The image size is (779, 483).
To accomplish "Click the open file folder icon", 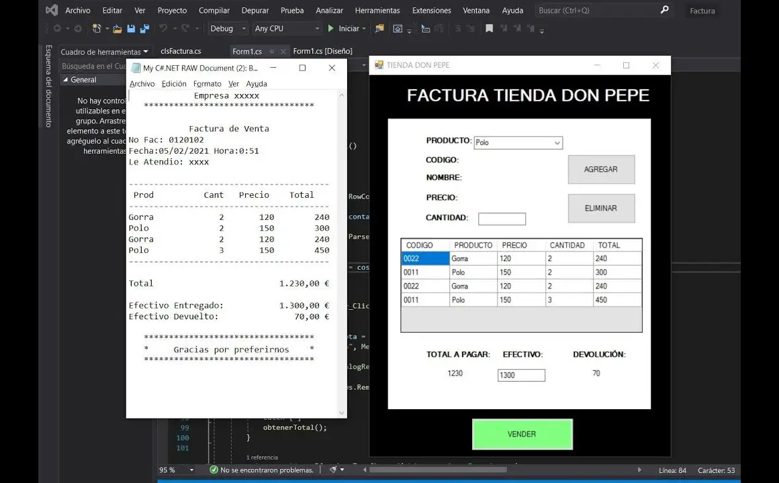I will [x=118, y=29].
